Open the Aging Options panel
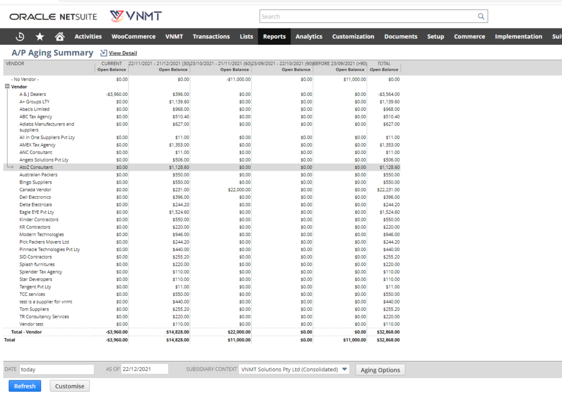This screenshot has height=395, width=562. coord(380,370)
